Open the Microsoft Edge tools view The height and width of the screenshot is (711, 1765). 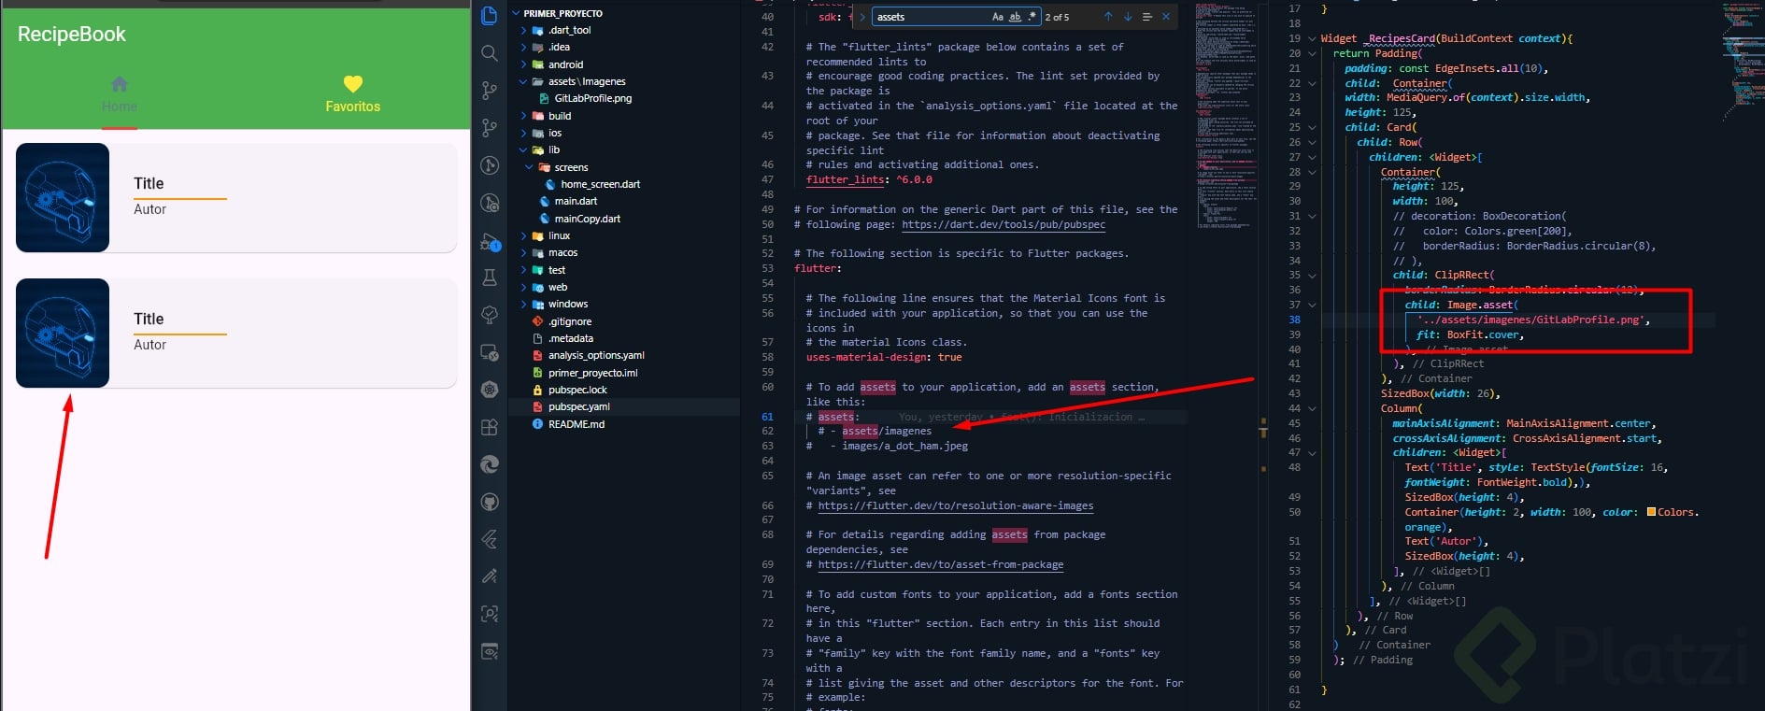489,464
